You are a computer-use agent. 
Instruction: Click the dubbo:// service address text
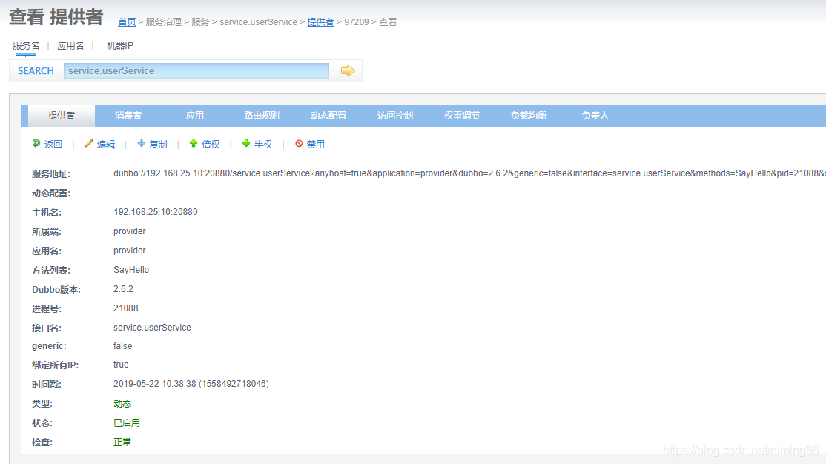tap(469, 173)
